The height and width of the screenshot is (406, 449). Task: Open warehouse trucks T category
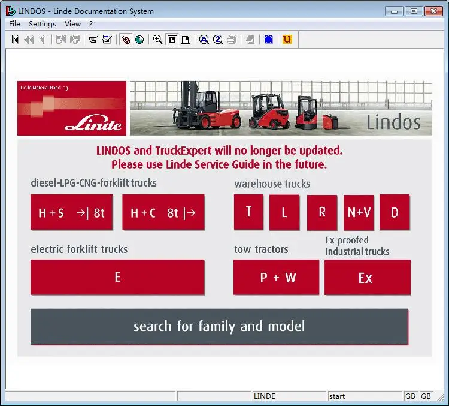(x=248, y=212)
